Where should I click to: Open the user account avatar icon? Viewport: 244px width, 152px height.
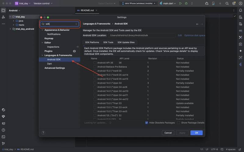[240, 3]
